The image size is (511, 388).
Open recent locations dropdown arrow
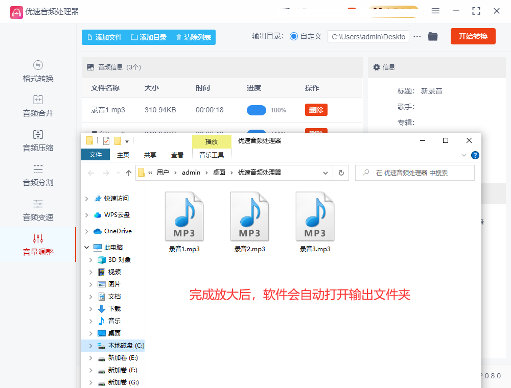coord(119,173)
